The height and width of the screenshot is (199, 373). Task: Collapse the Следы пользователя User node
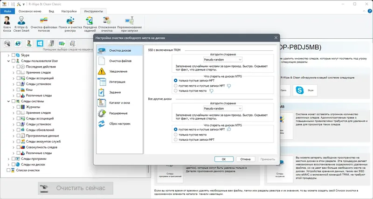pos(8,61)
